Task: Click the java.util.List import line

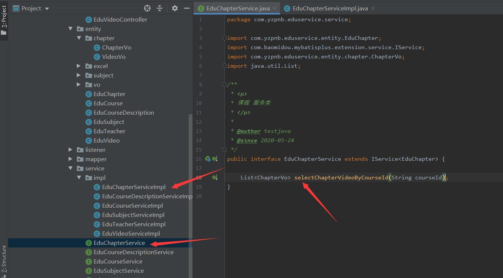Action: [x=264, y=66]
